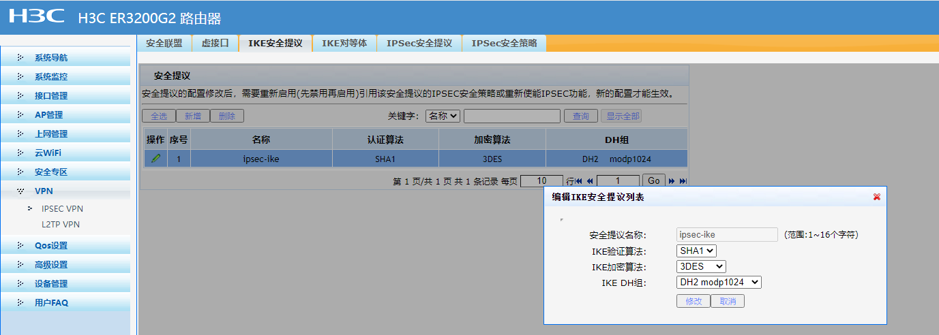
Task: Switch to the 虚接口 tab
Action: point(215,43)
